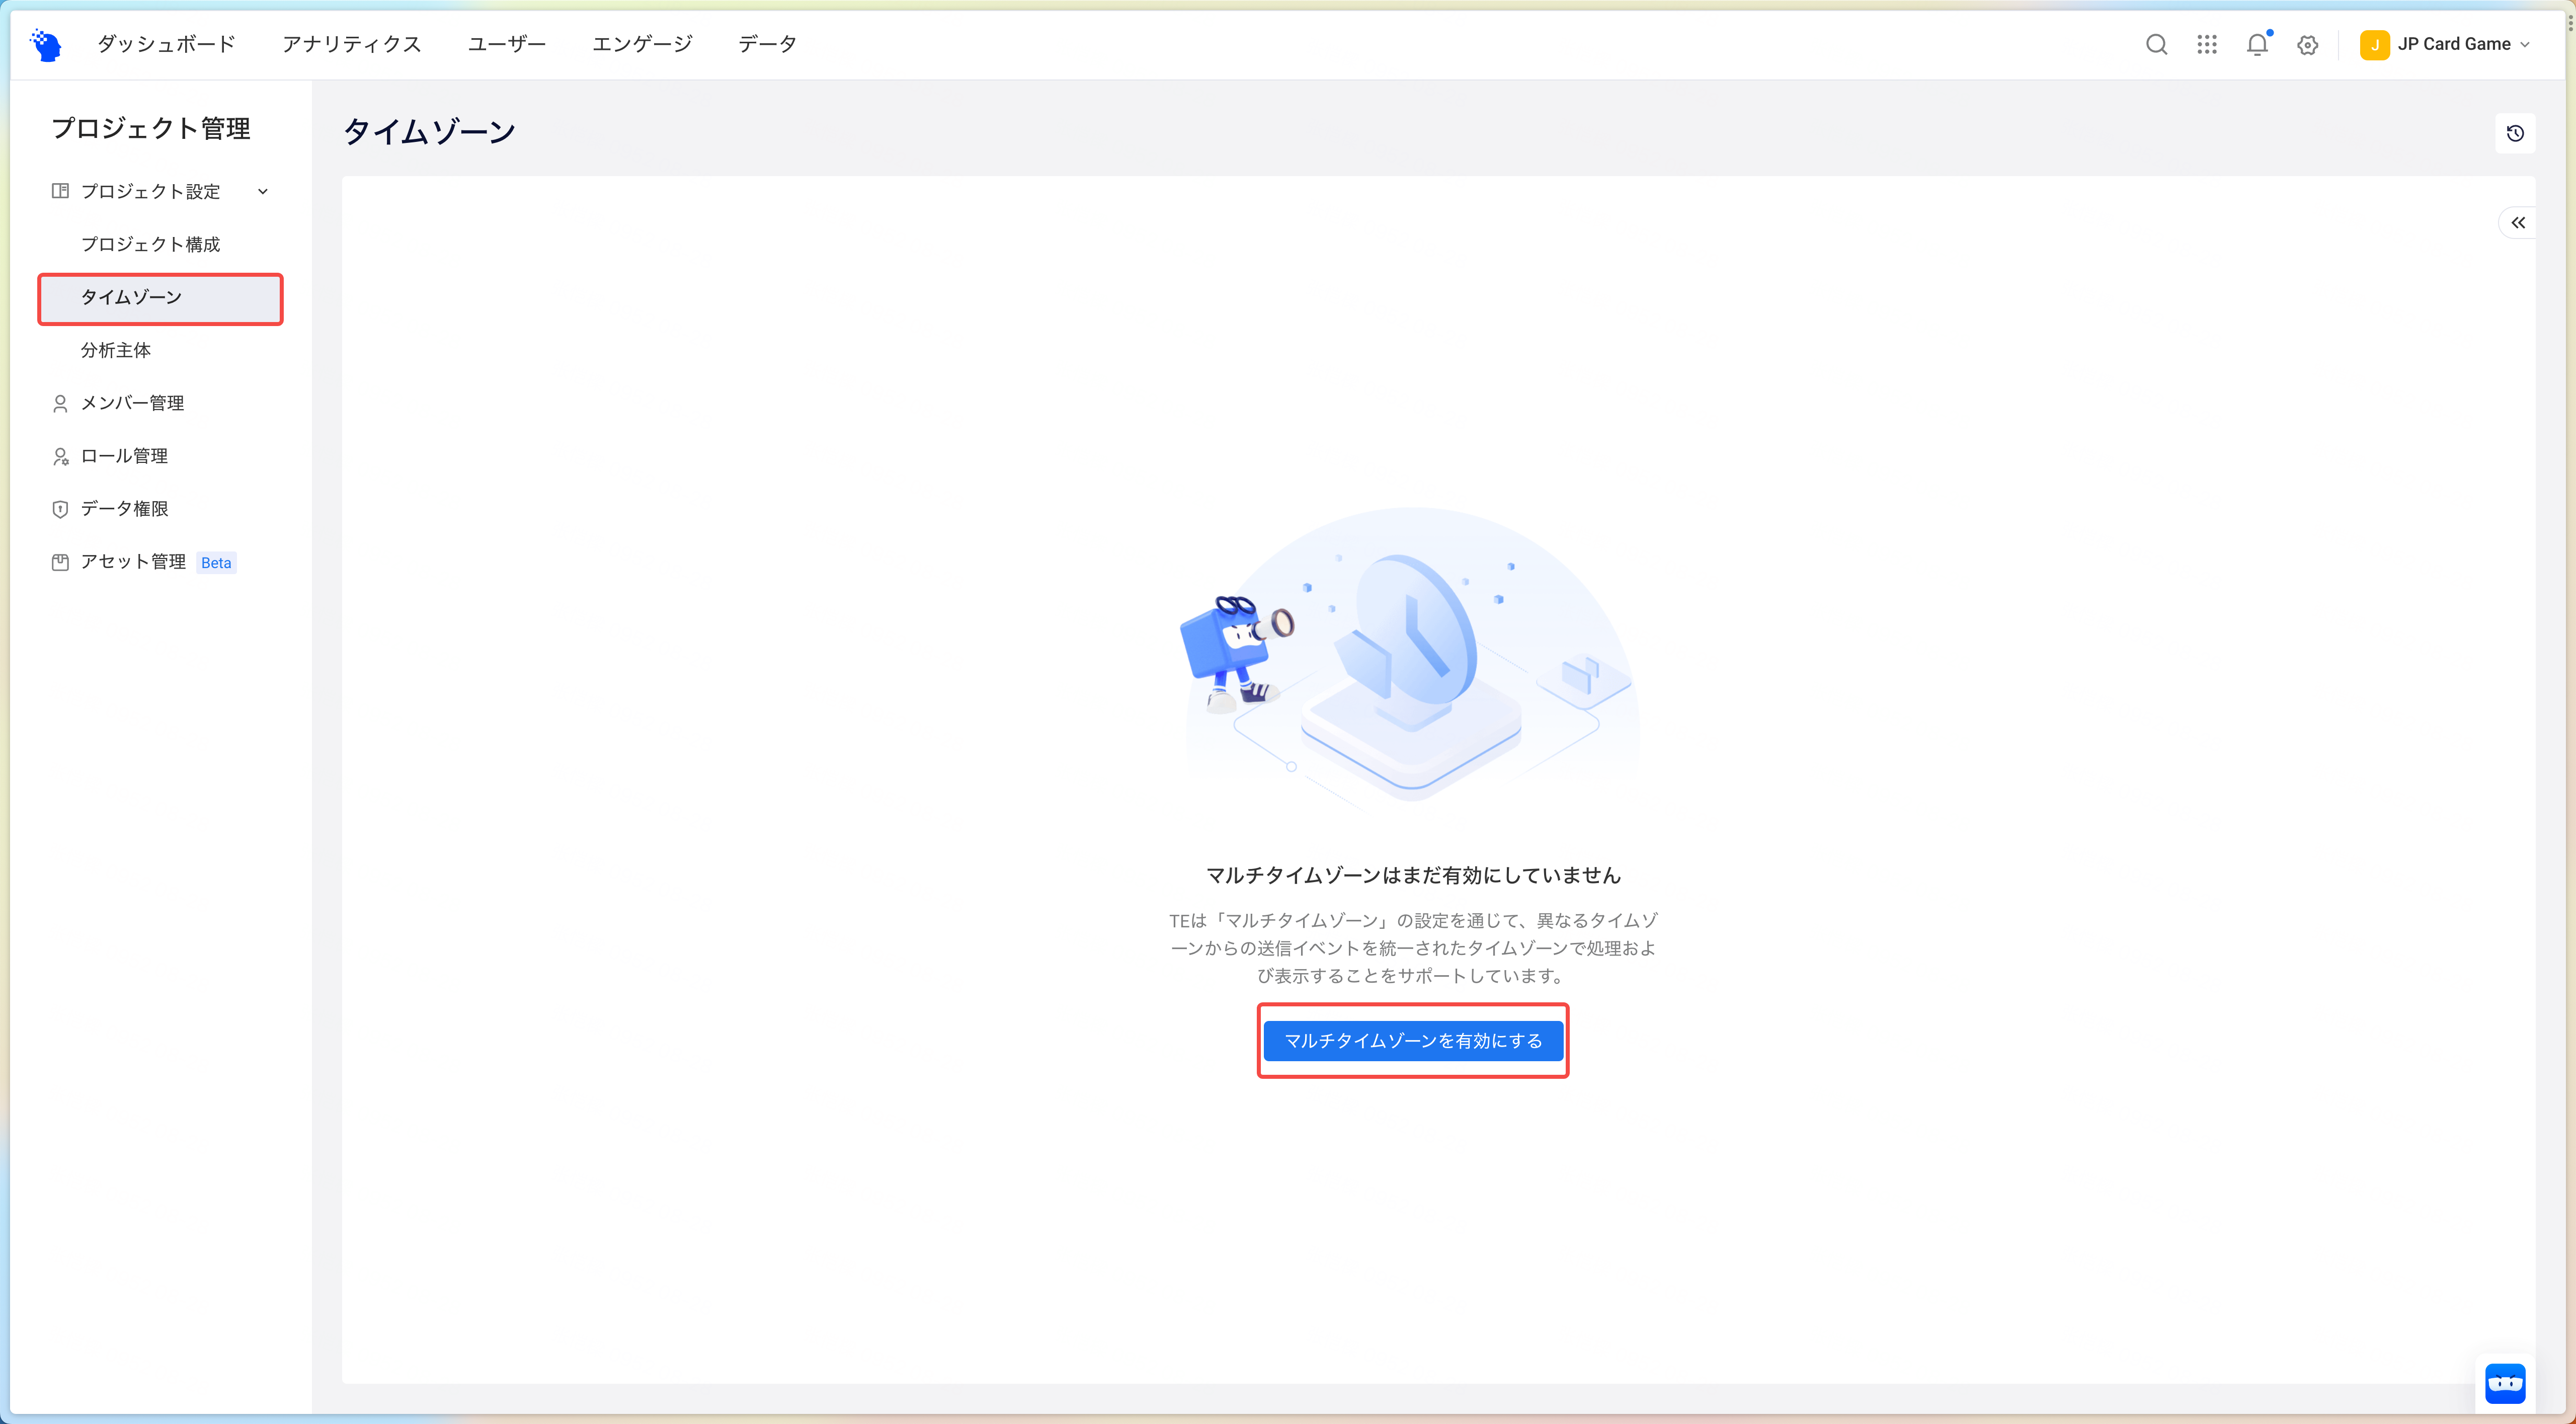
Task: Open the chat assistant robot icon
Action: point(2505,1383)
